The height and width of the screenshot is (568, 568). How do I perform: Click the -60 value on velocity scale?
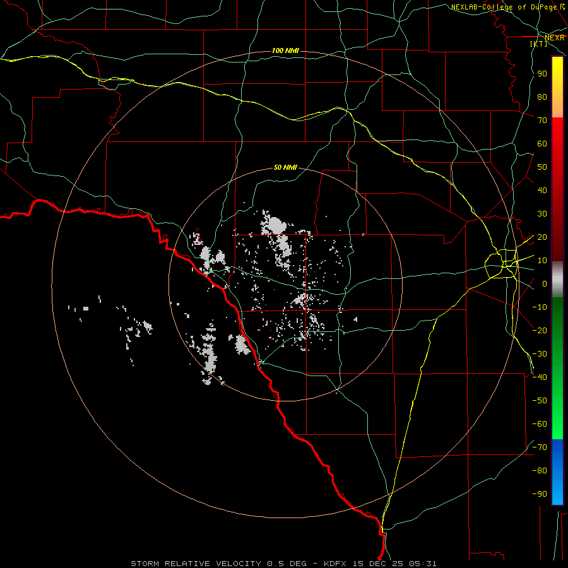pos(540,424)
